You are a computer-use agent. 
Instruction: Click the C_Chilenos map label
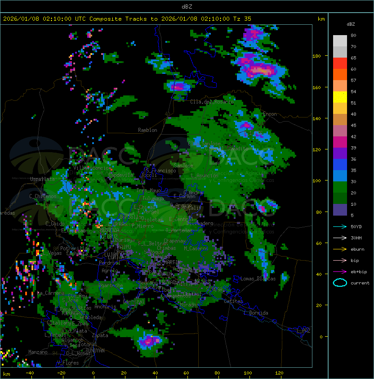coord(43,196)
